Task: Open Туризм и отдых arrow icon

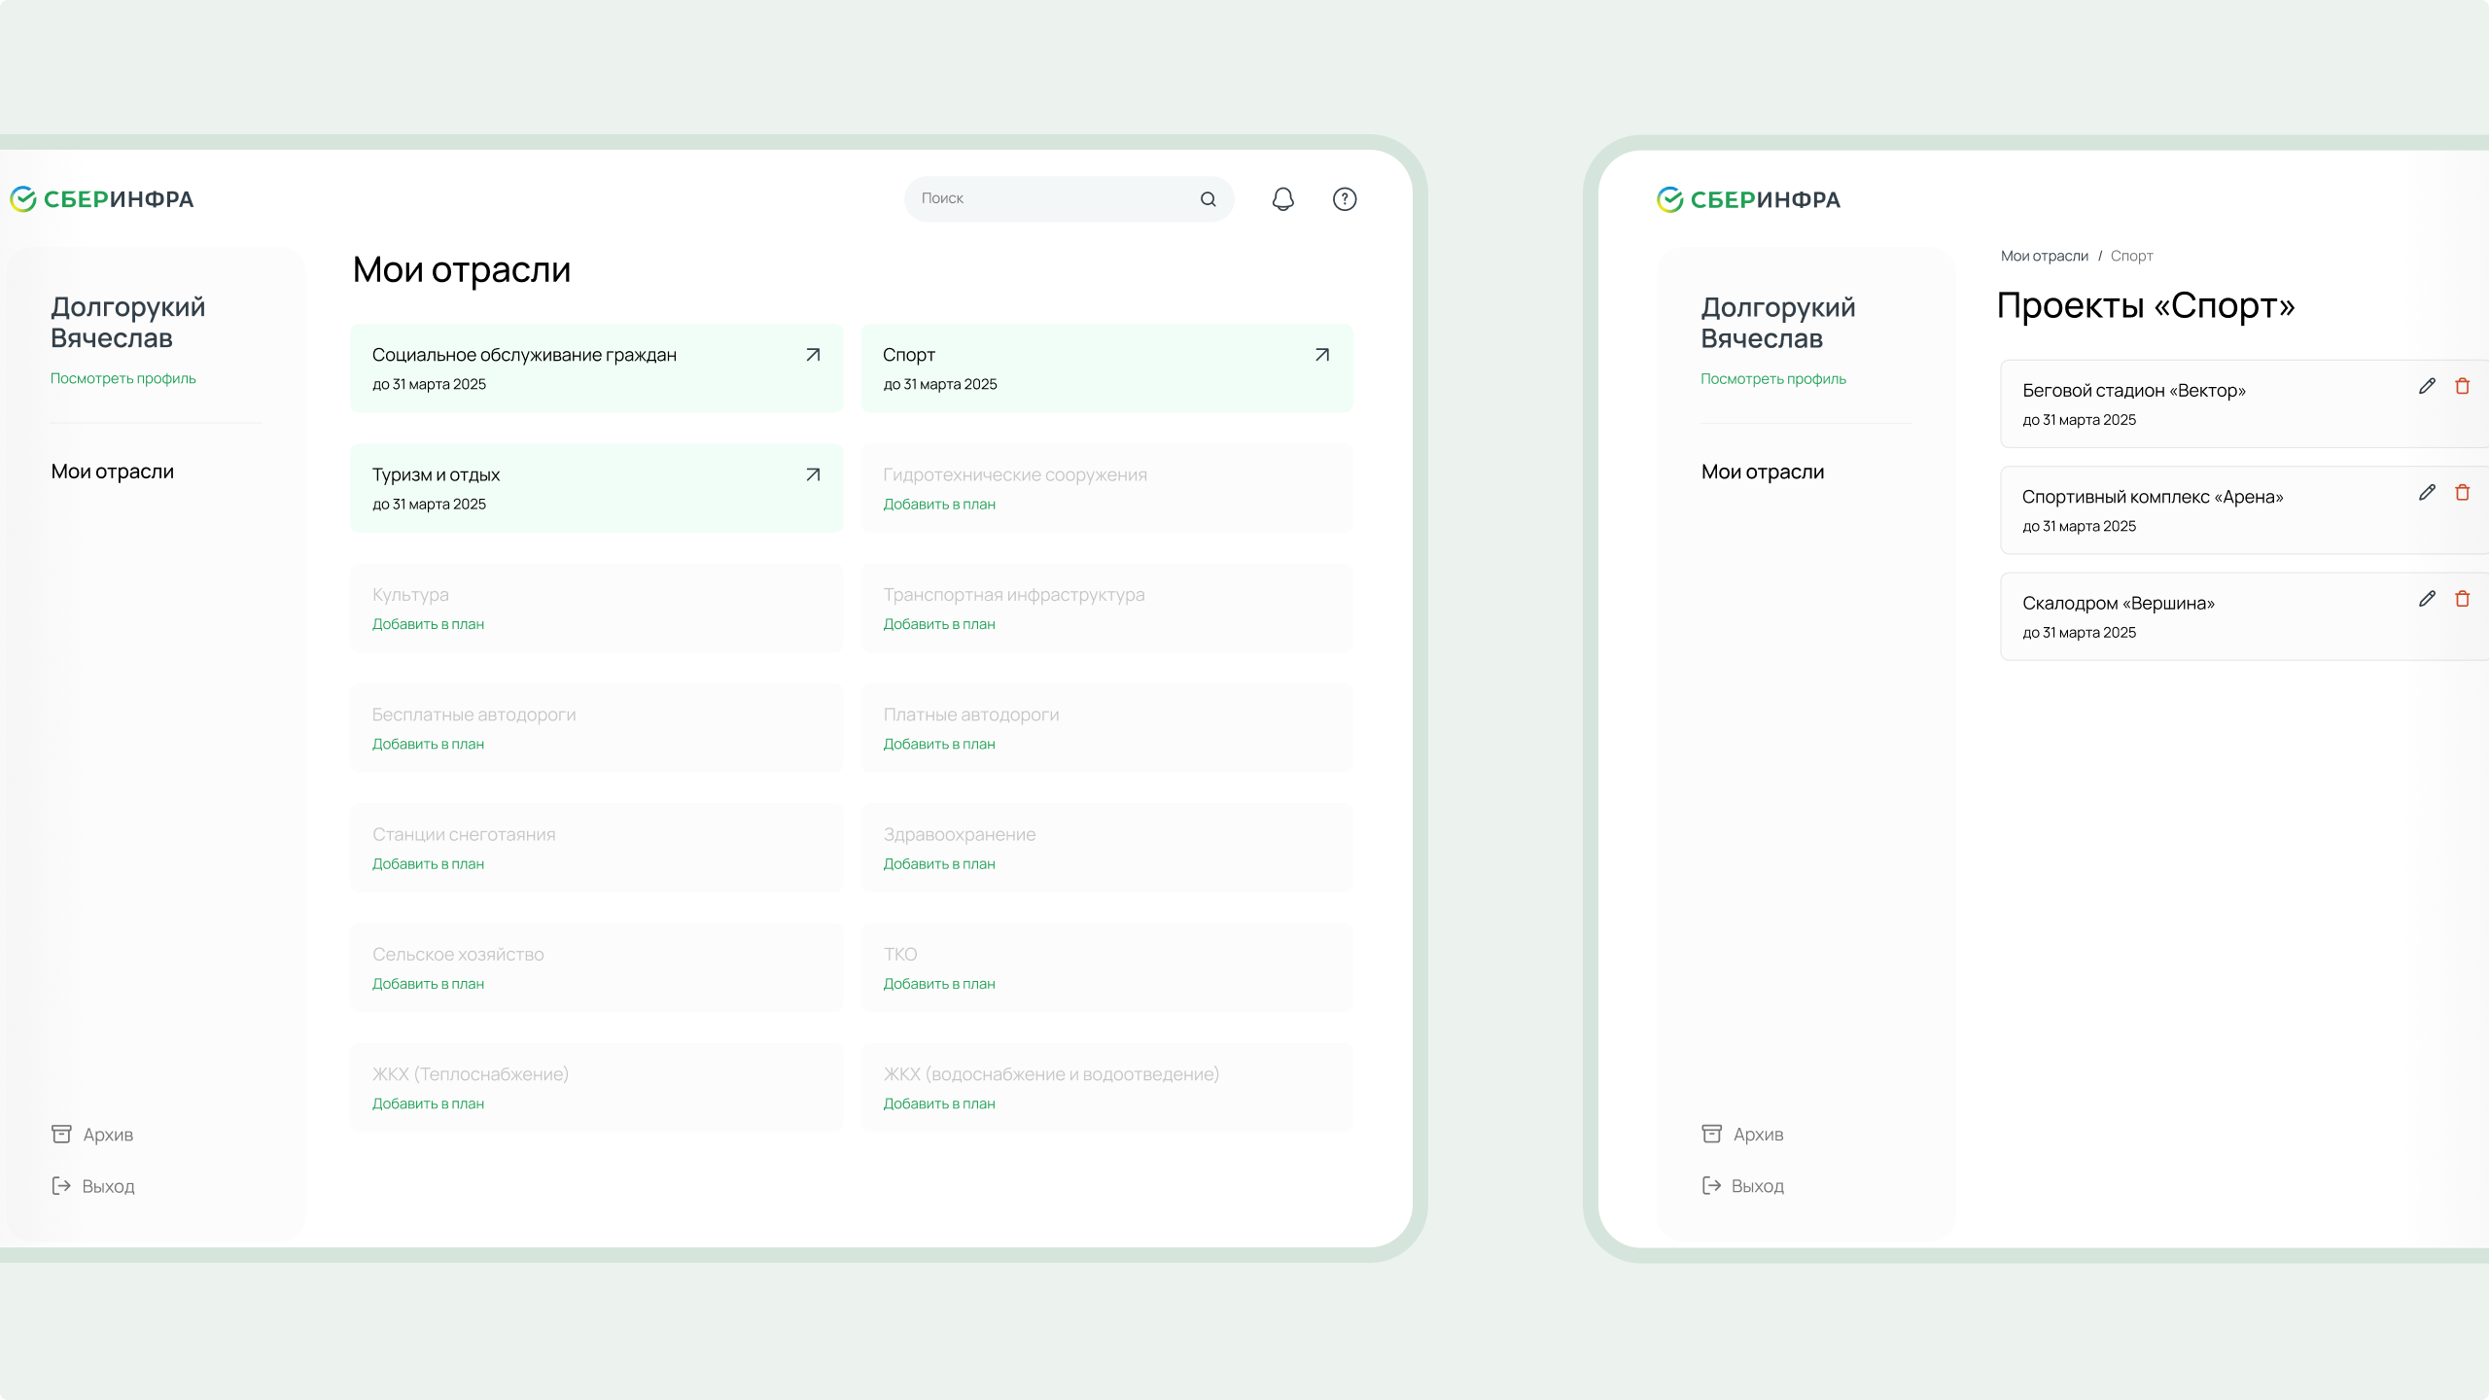Action: pyautogui.click(x=813, y=474)
